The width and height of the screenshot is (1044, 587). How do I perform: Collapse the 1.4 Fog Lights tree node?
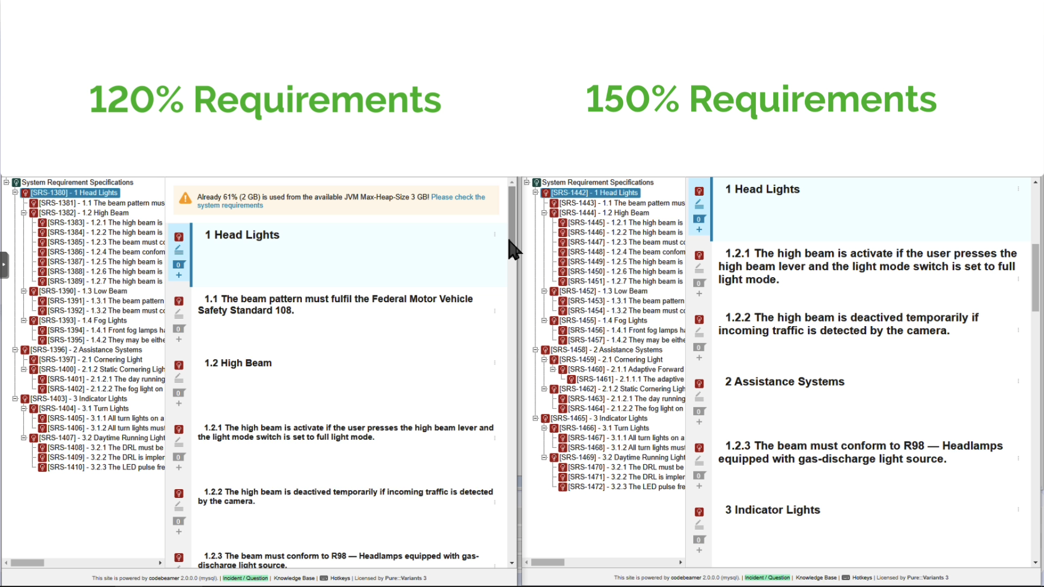23,320
